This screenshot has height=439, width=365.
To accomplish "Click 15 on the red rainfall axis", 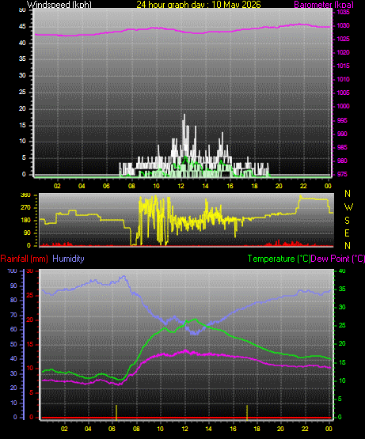I will [x=29, y=344].
